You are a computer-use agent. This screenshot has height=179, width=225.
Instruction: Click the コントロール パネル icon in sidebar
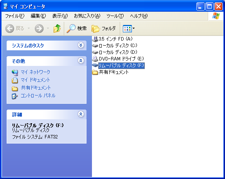point(15,96)
